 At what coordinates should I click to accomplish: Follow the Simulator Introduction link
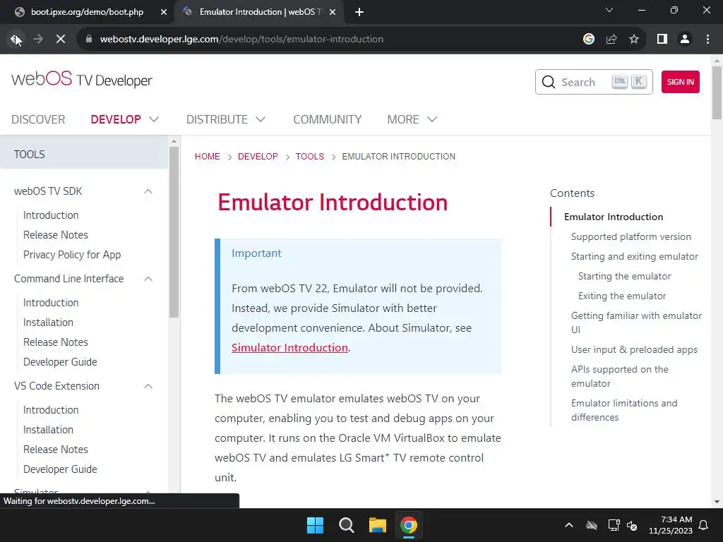click(289, 348)
